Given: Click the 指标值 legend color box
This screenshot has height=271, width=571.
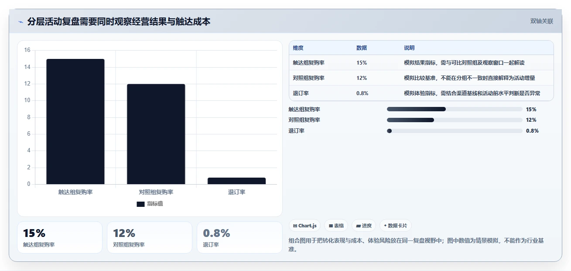Looking at the screenshot, I should click(x=140, y=204).
